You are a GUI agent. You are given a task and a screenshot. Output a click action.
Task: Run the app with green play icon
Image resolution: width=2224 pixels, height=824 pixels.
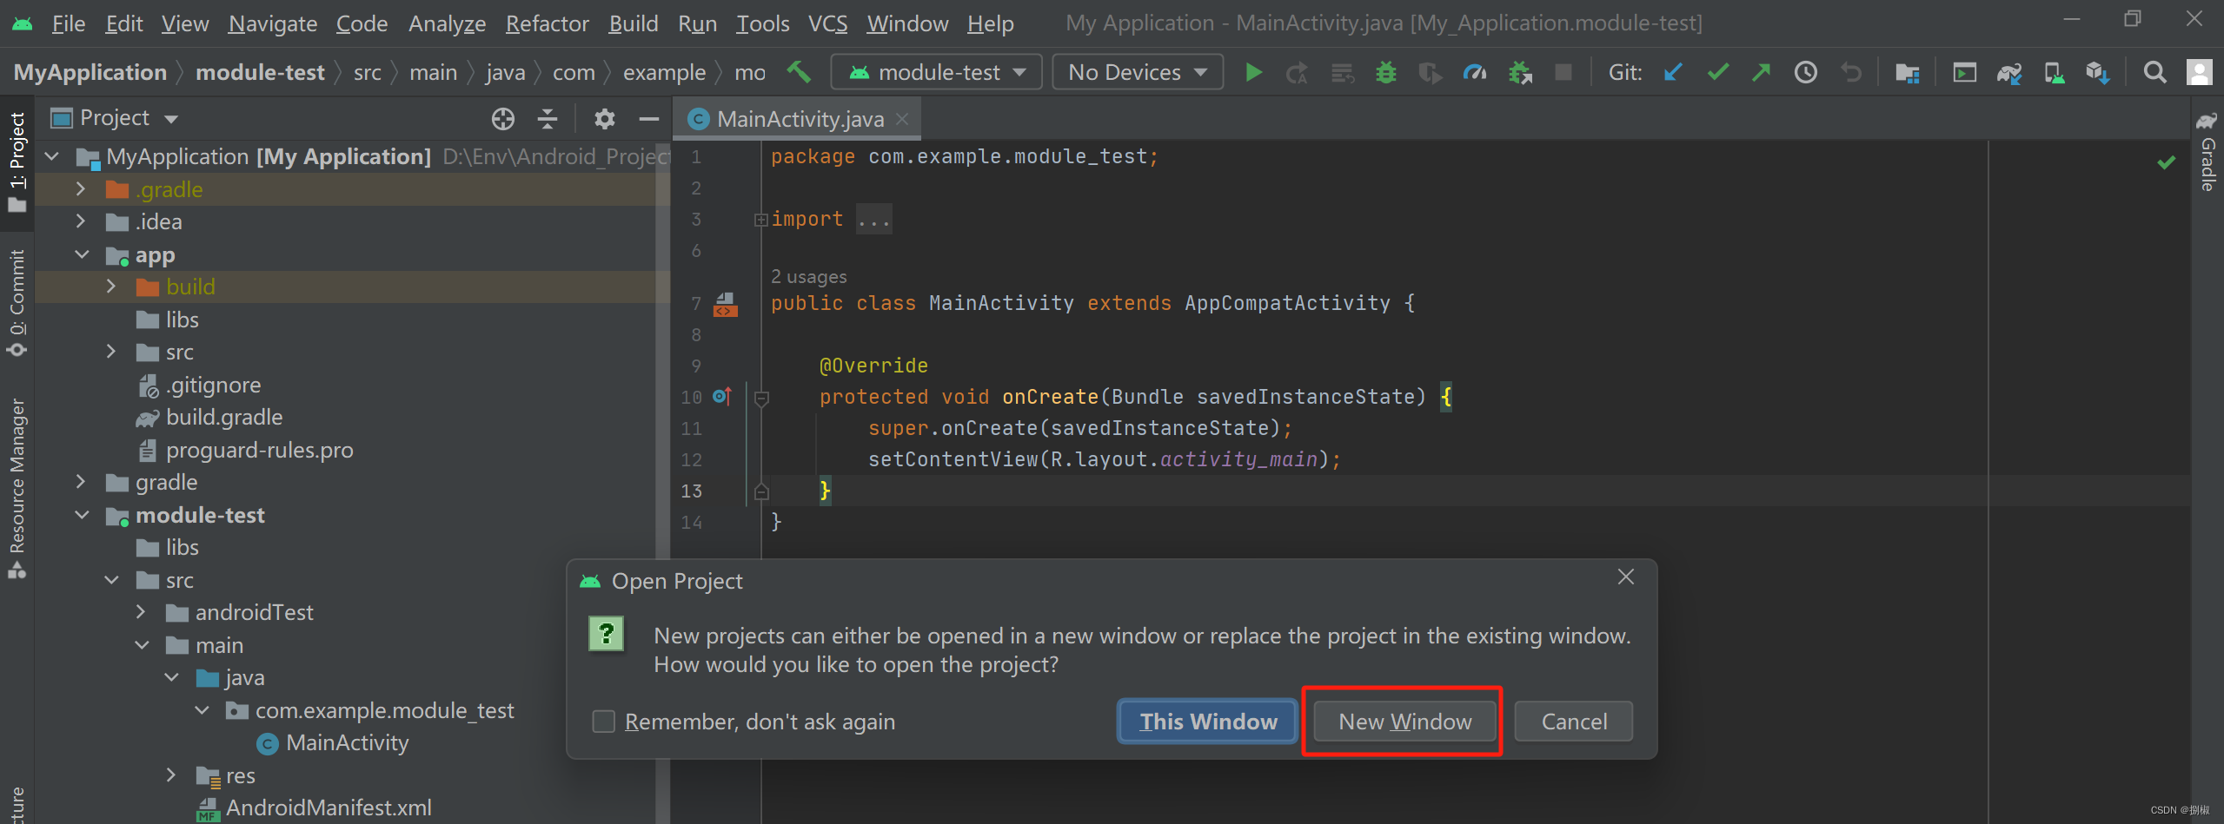click(x=1253, y=72)
